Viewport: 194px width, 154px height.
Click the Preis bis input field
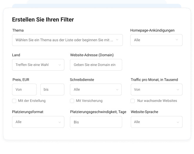tap(52, 90)
